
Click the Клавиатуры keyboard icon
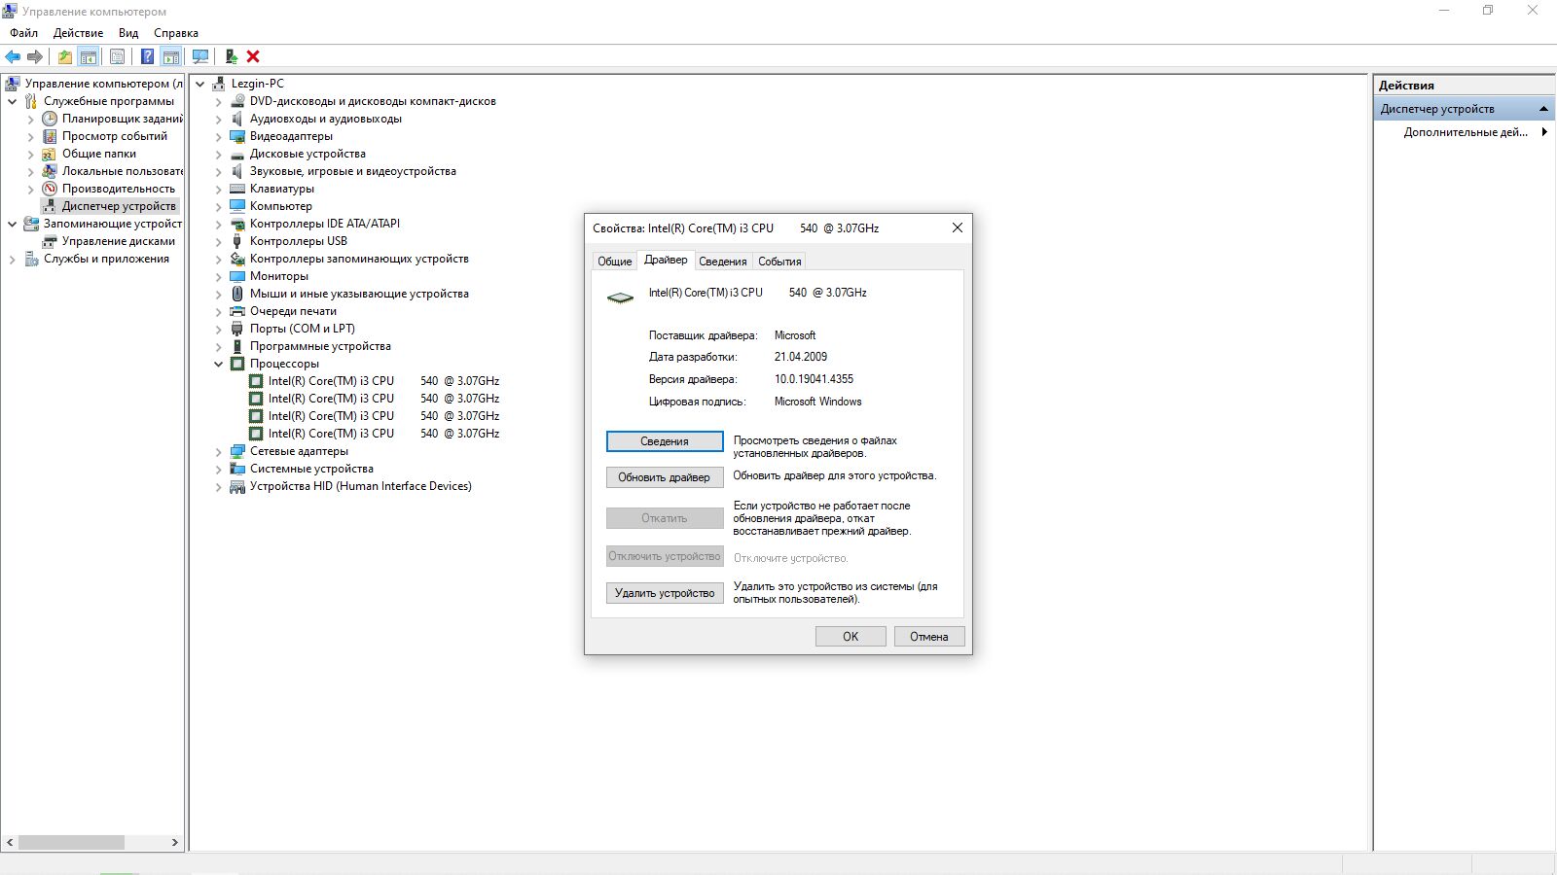point(237,189)
